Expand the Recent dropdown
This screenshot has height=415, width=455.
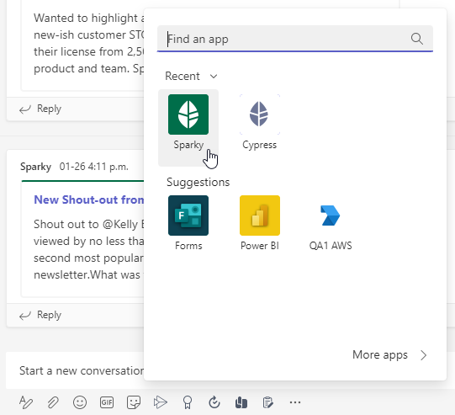click(191, 76)
